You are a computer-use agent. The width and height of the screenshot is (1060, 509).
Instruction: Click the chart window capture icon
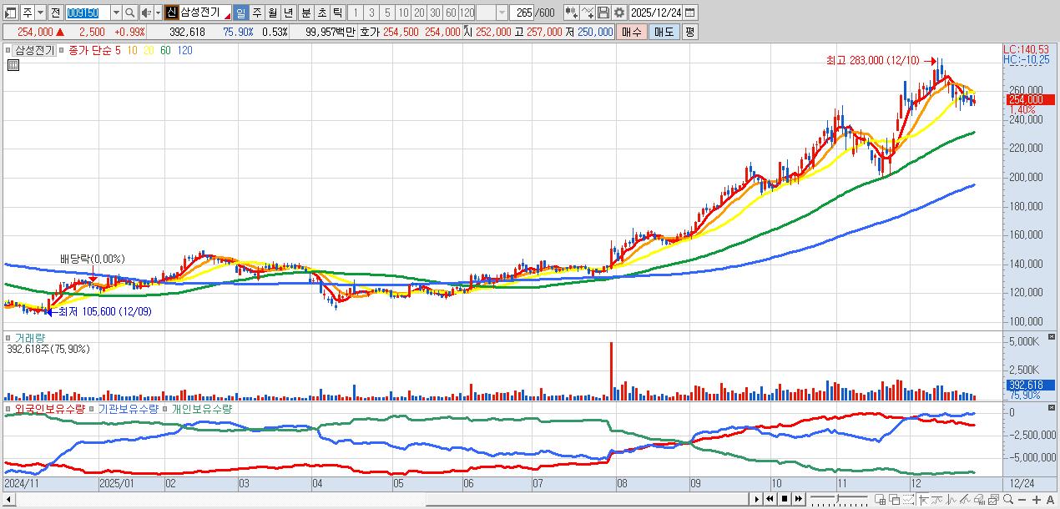(994, 500)
